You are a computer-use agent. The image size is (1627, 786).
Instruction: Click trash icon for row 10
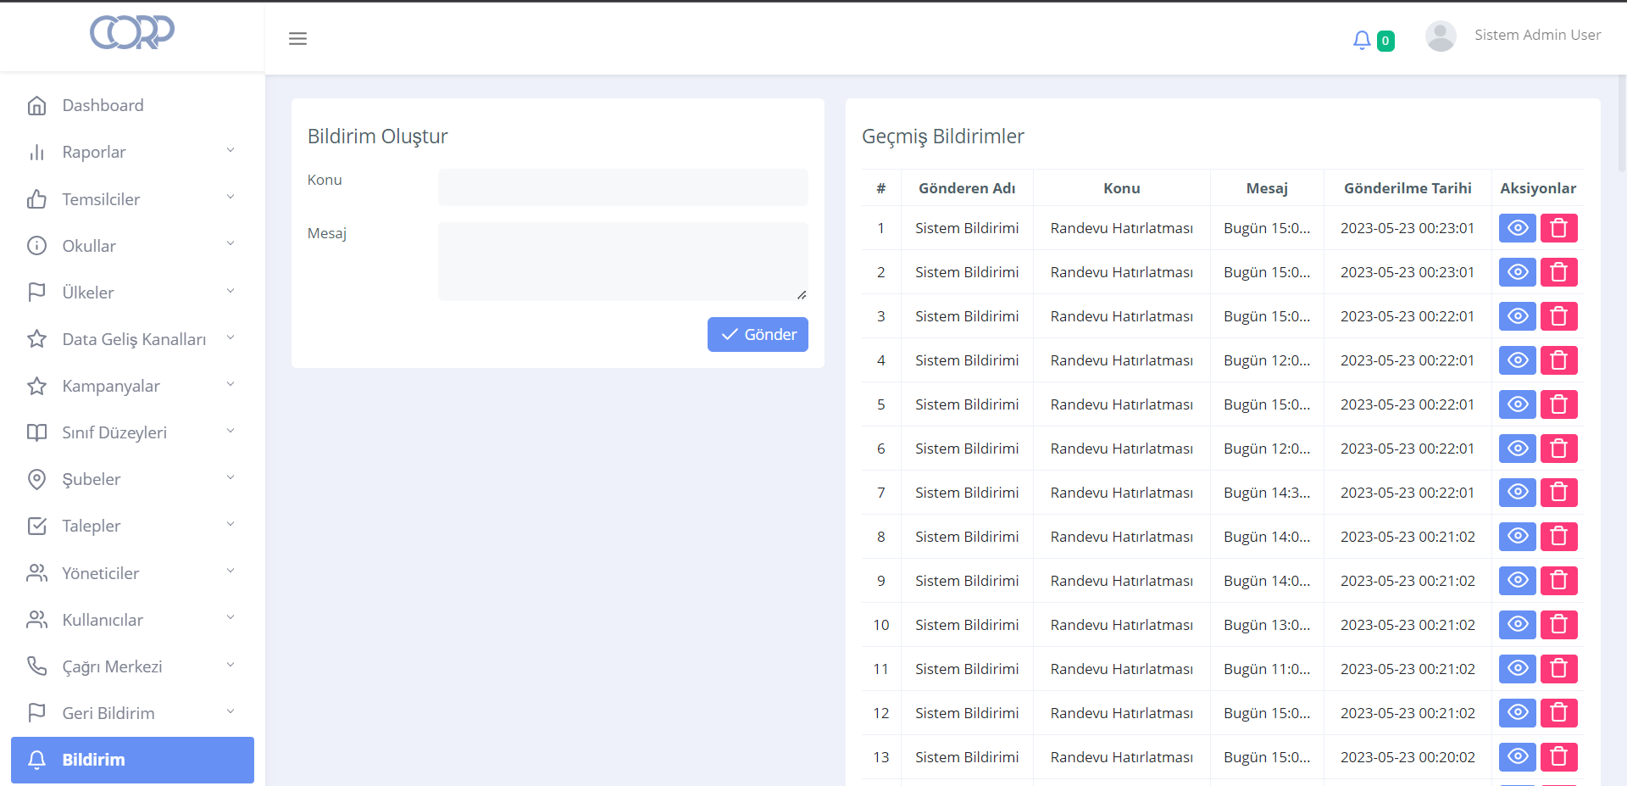click(x=1558, y=625)
